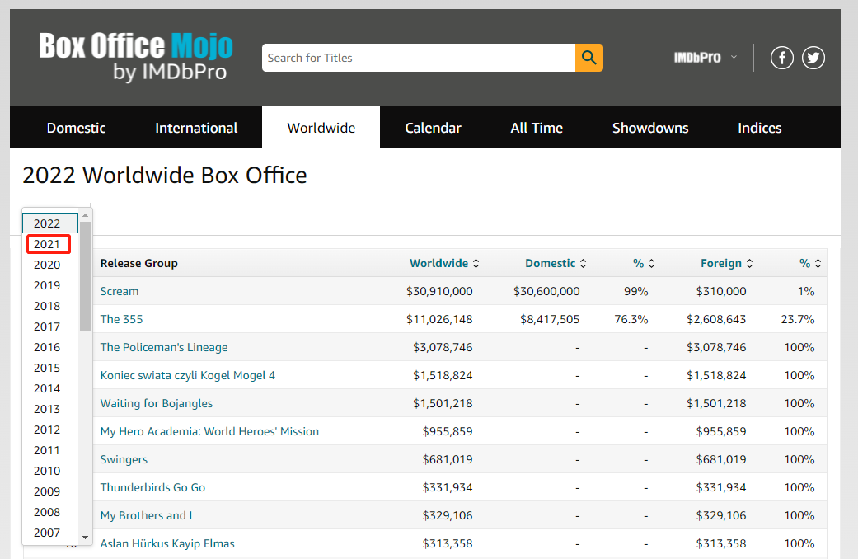The image size is (858, 559).
Task: Click the year list scrollbar thumb
Action: [86, 276]
